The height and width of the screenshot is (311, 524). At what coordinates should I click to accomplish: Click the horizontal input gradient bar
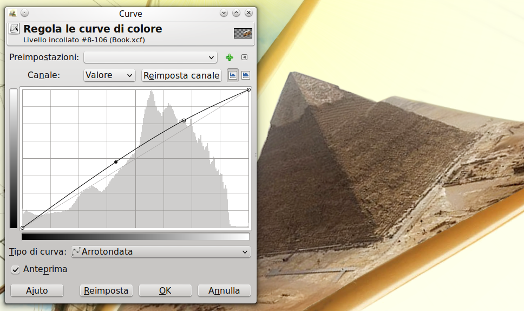(x=136, y=237)
